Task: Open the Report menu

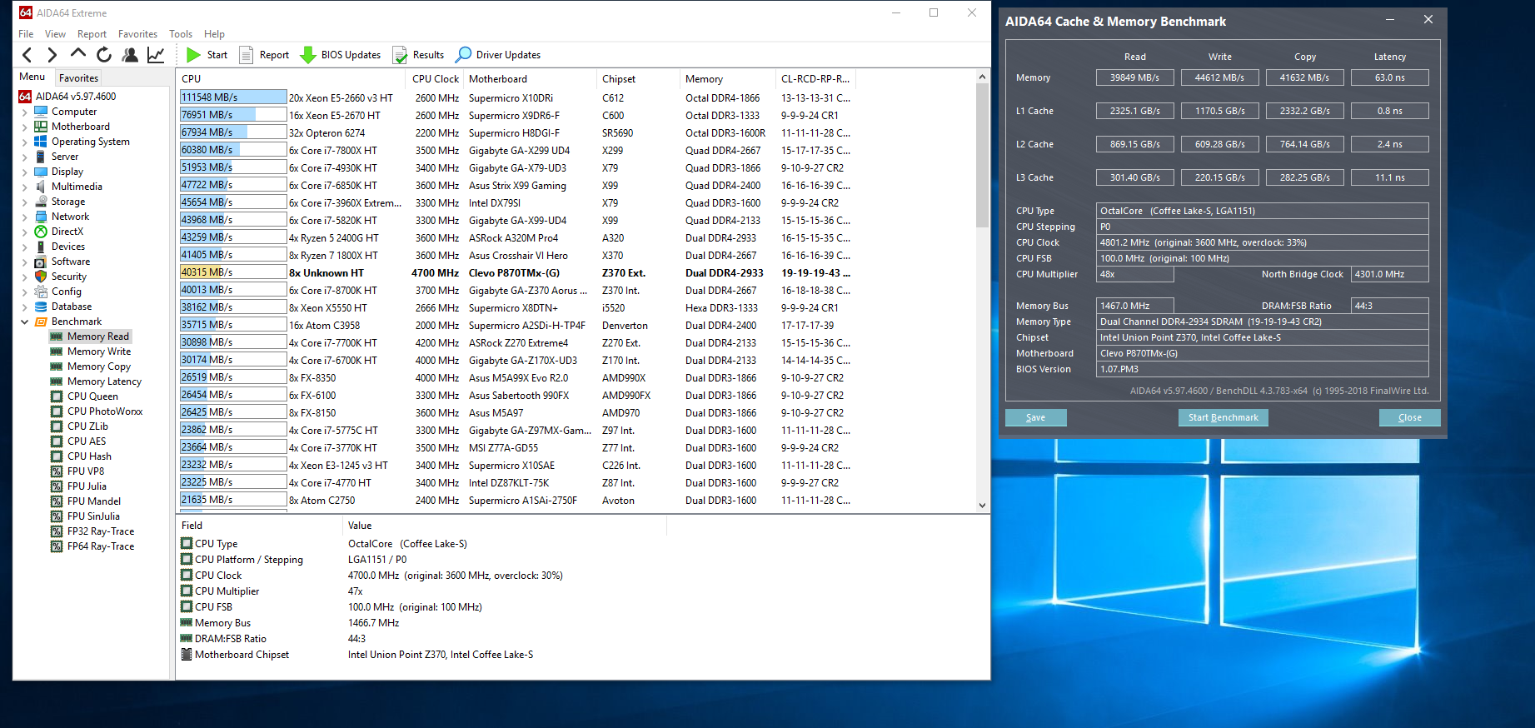Action: click(x=92, y=34)
